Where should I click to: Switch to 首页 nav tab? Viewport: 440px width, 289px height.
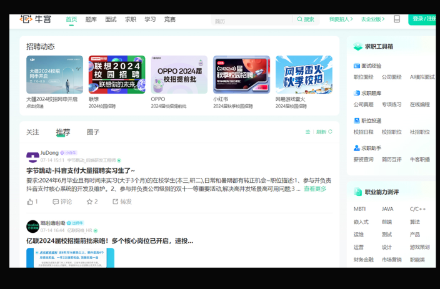(71, 19)
